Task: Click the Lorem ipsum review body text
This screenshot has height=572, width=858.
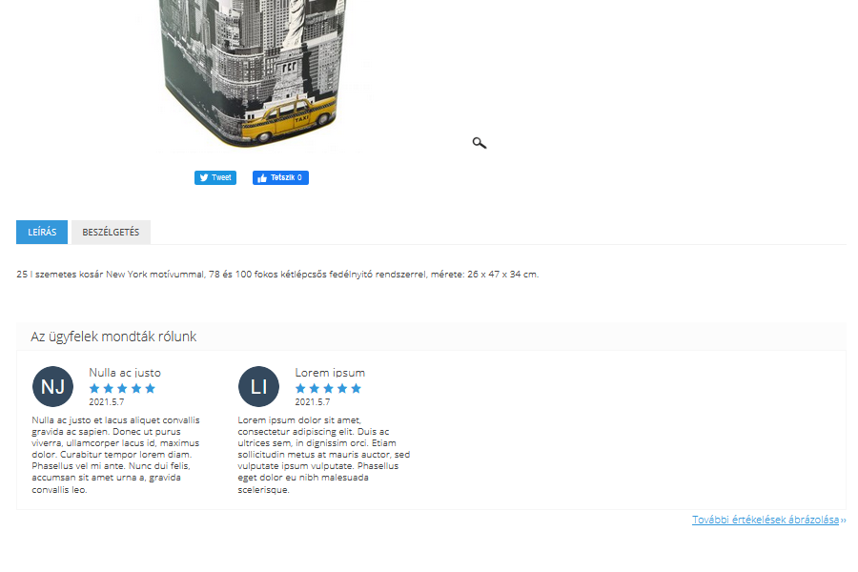Action: pos(324,455)
